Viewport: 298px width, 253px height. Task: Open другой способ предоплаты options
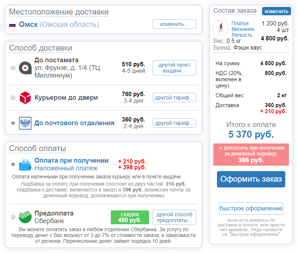174,216
